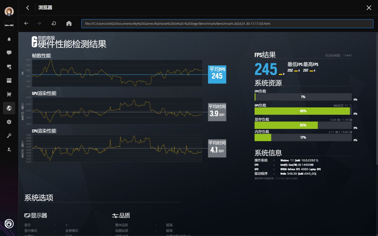Click the 全屏模式 display mode value
378x236 pixels.
tap(72, 231)
